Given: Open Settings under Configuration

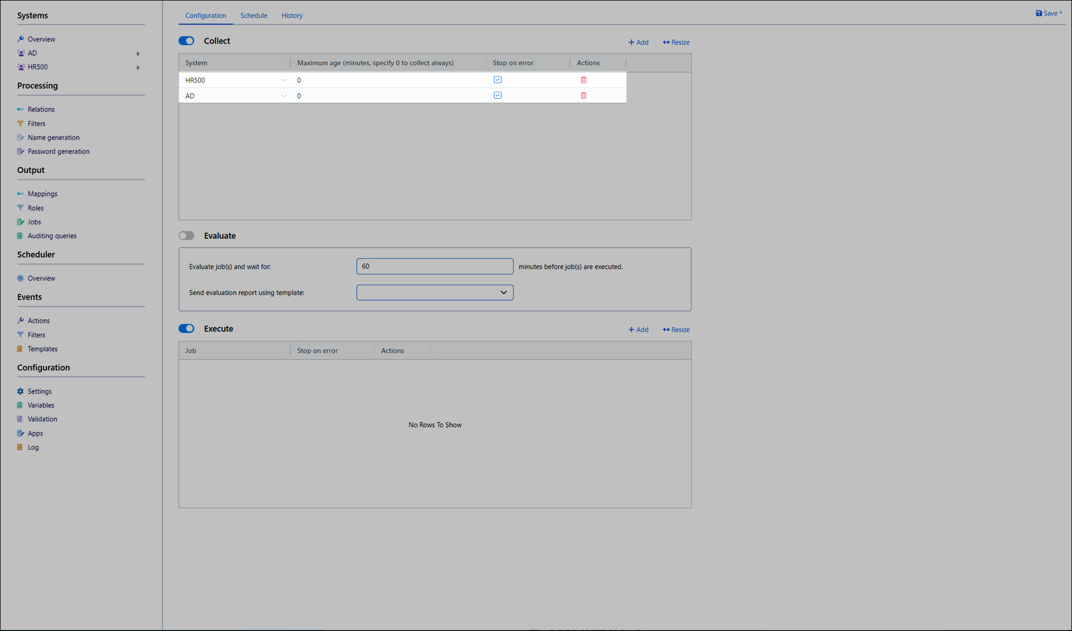Looking at the screenshot, I should [39, 391].
